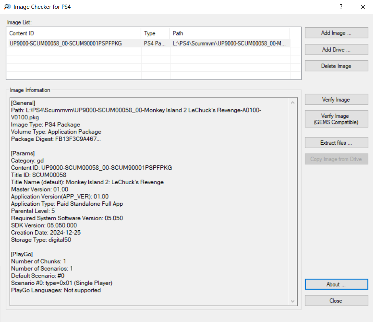Sort by Content ID column header
The height and width of the screenshot is (322, 373).
73,33
